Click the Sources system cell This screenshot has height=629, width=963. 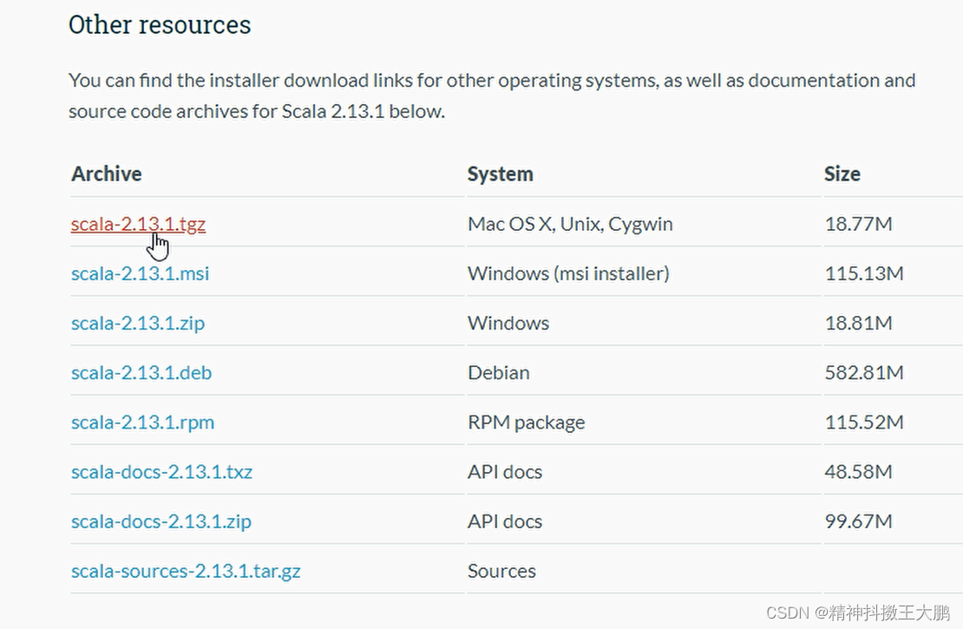pos(501,571)
